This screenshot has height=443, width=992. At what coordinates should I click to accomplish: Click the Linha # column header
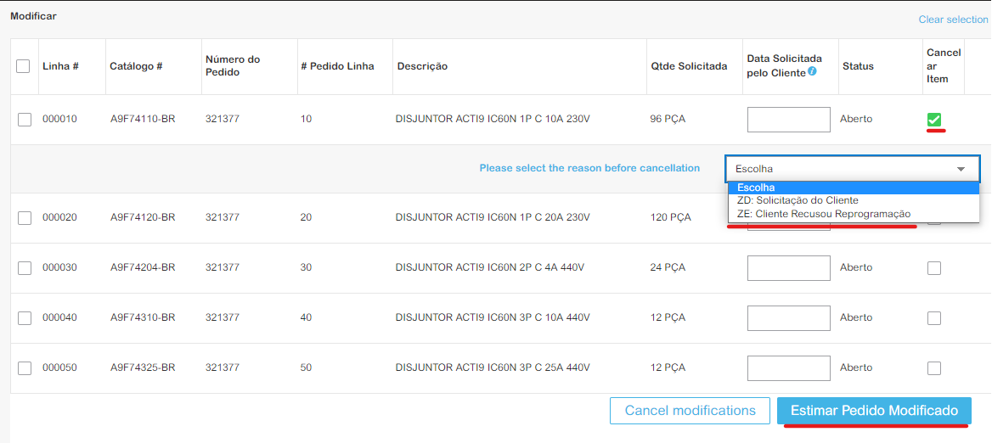pyautogui.click(x=61, y=66)
